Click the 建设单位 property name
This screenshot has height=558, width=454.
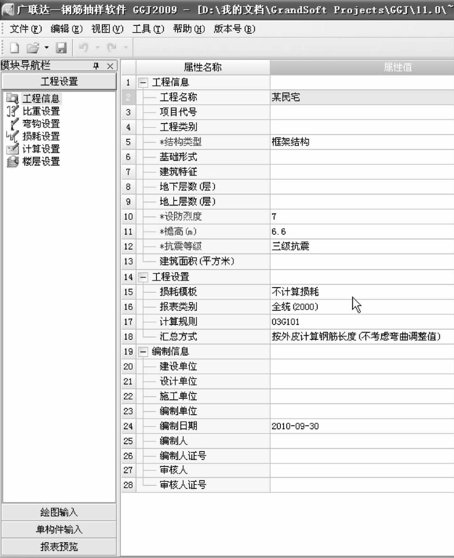pyautogui.click(x=178, y=367)
